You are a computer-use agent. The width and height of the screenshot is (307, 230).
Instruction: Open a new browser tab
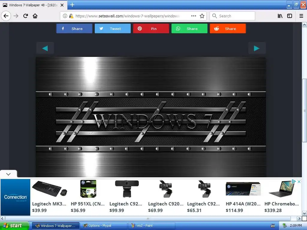tap(72, 5)
